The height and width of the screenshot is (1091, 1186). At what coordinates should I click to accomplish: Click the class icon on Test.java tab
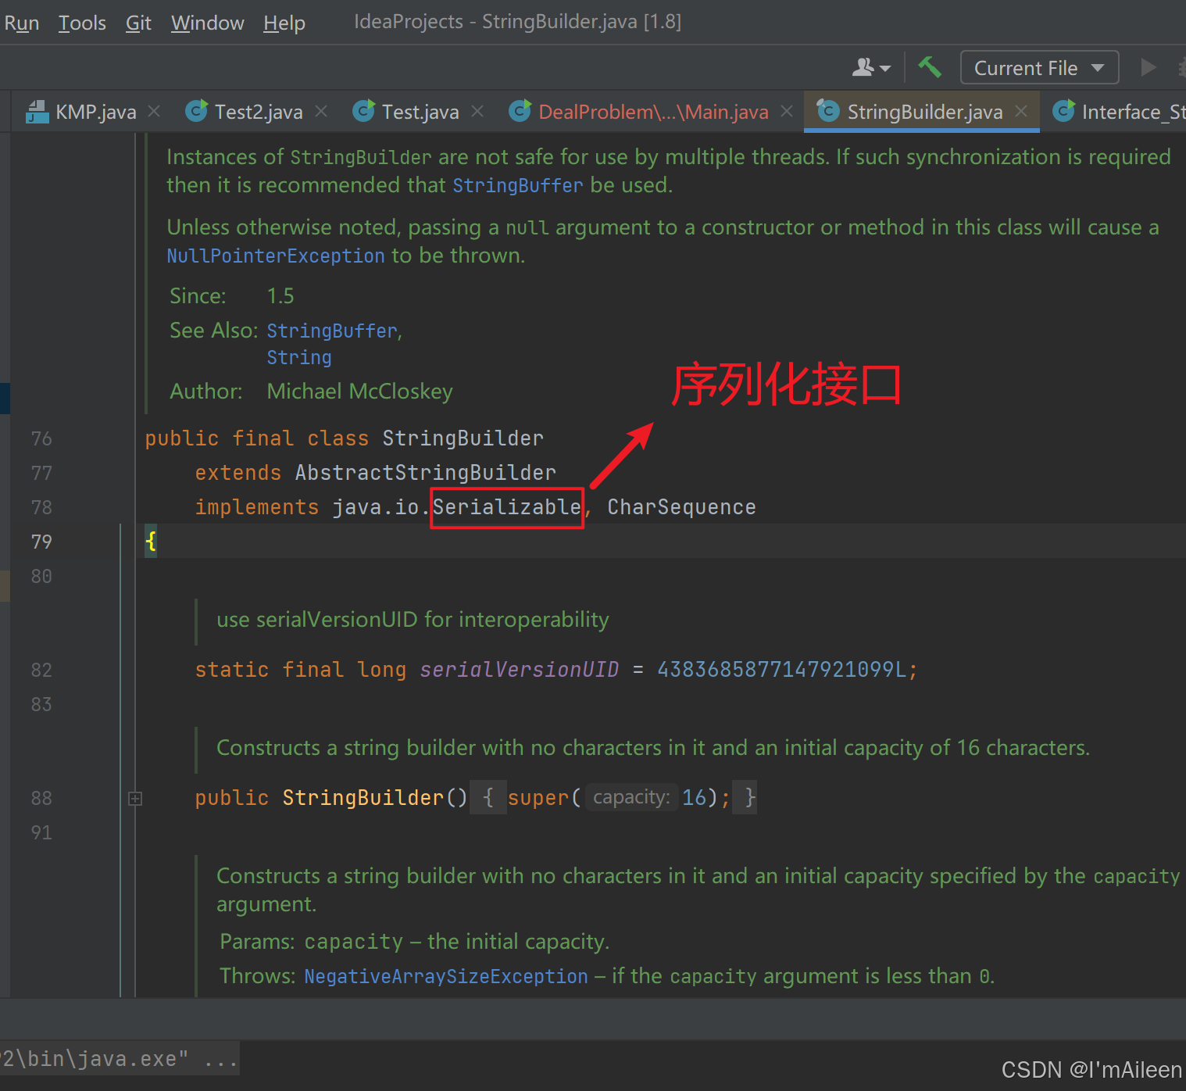click(364, 111)
